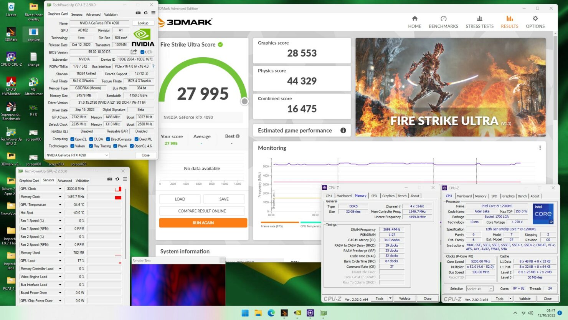Switch to Validation tab in GPU-Z Graphics Card window
Viewport: 568px width, 320px height.
pos(111,15)
